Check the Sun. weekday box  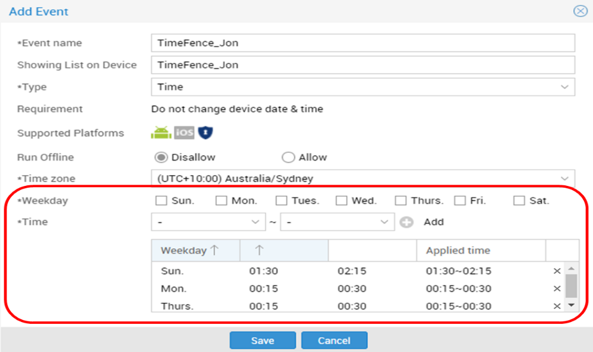[x=161, y=200]
